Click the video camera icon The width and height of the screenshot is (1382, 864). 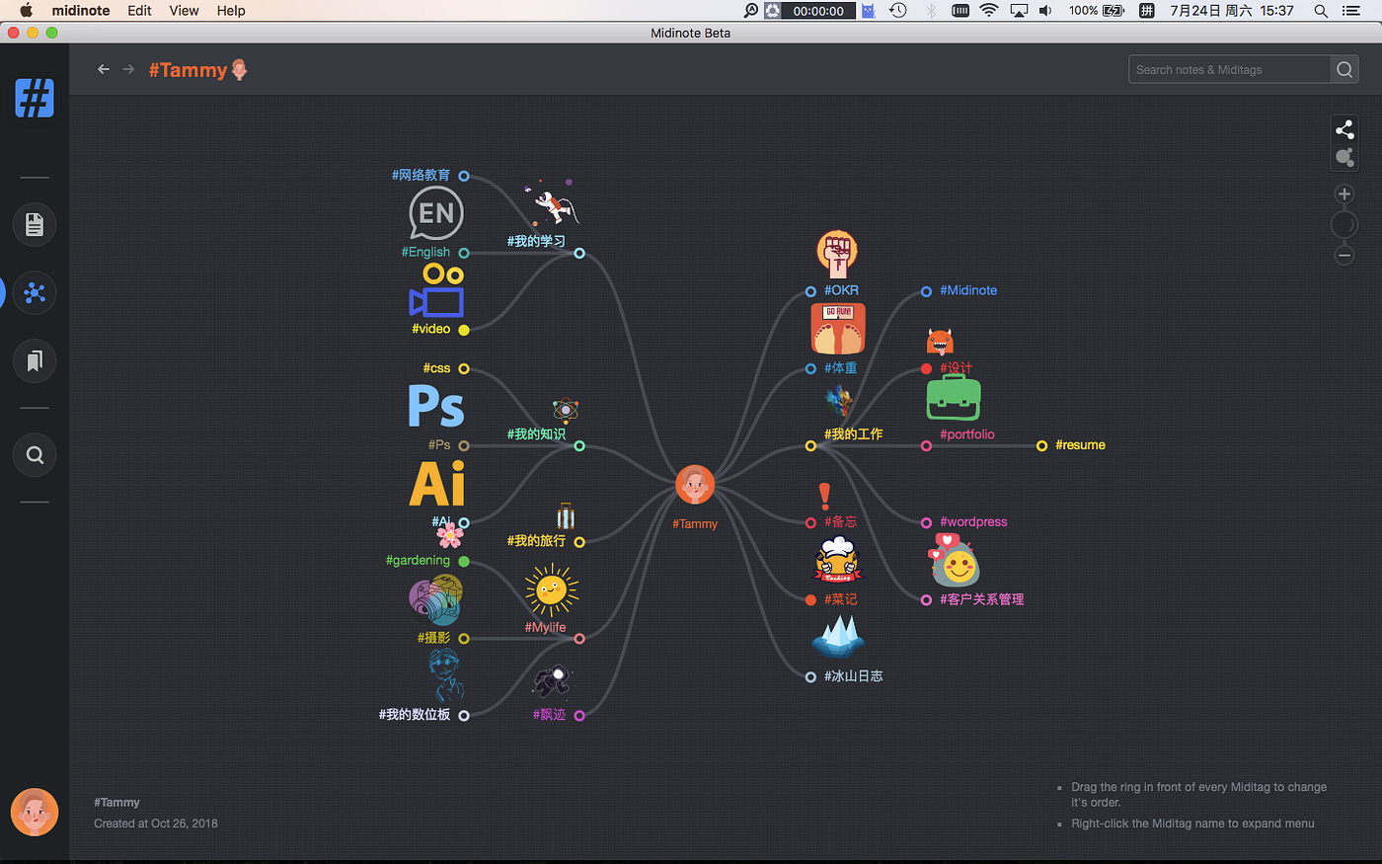point(436,289)
